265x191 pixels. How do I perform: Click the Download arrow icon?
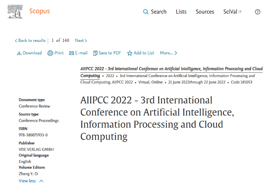click(x=19, y=53)
